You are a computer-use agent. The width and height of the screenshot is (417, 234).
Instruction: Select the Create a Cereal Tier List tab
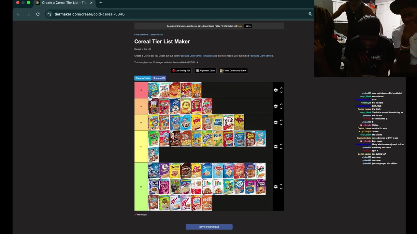pos(64,3)
